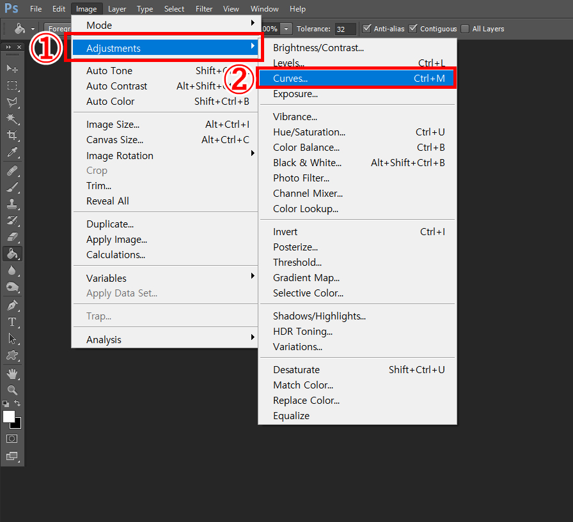This screenshot has height=522, width=573.
Task: Select the Paint Bucket tool in toolbox
Action: pos(12,254)
